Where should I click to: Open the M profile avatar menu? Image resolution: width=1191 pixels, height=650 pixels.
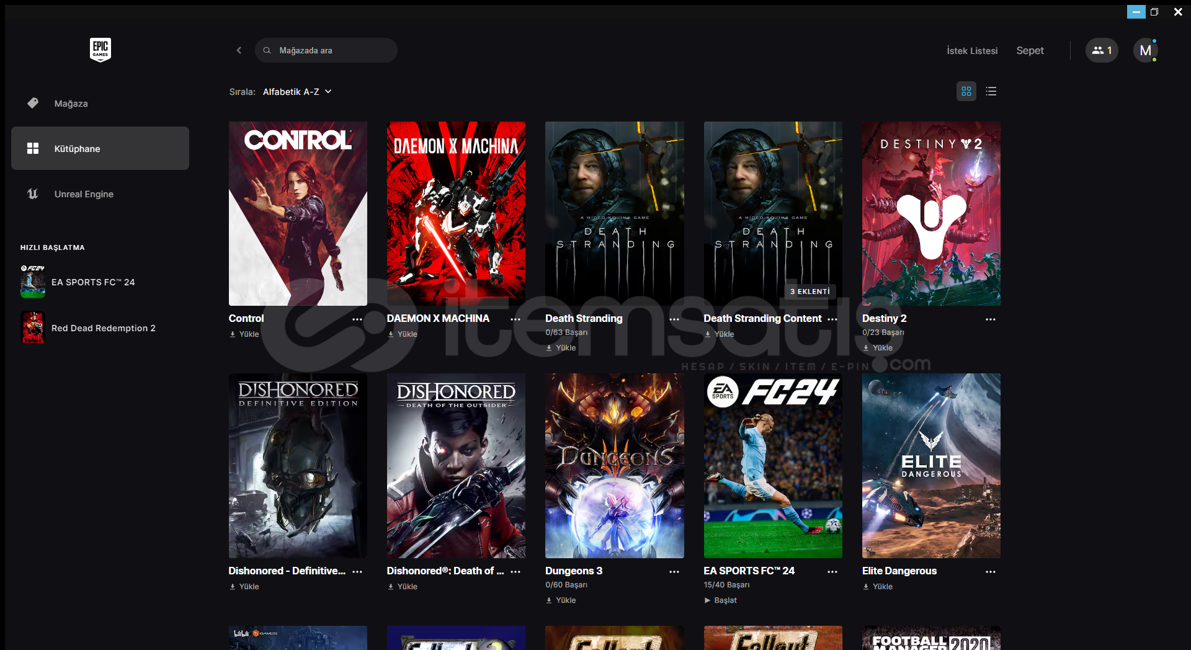[x=1145, y=50]
